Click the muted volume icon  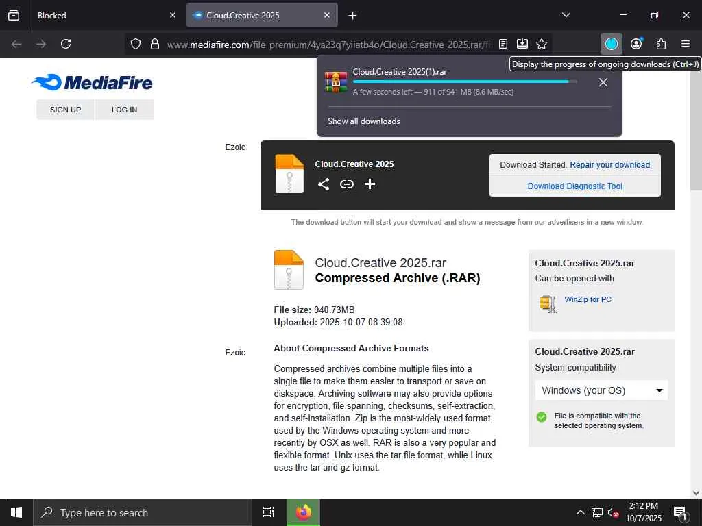613,512
